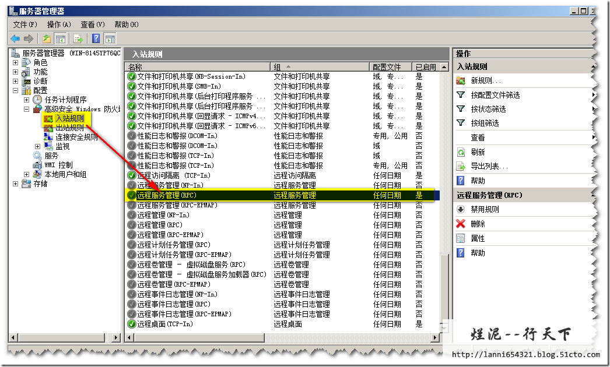
Task: Click the Back arrow in the toolbar
Action: [15, 39]
